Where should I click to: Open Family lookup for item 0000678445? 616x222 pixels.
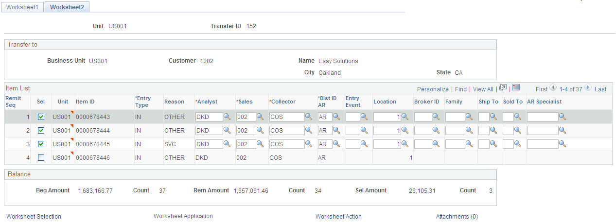(469, 144)
